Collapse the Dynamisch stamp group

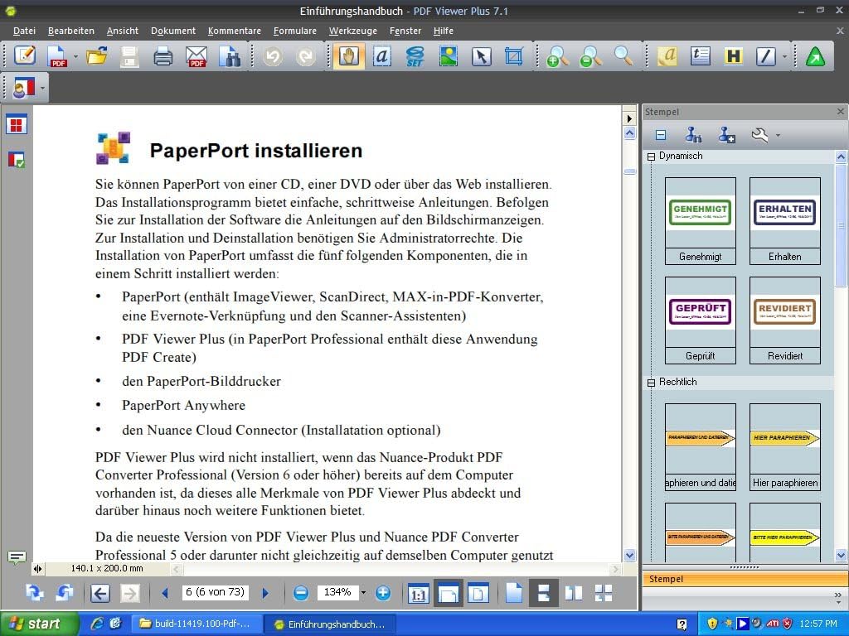click(651, 157)
